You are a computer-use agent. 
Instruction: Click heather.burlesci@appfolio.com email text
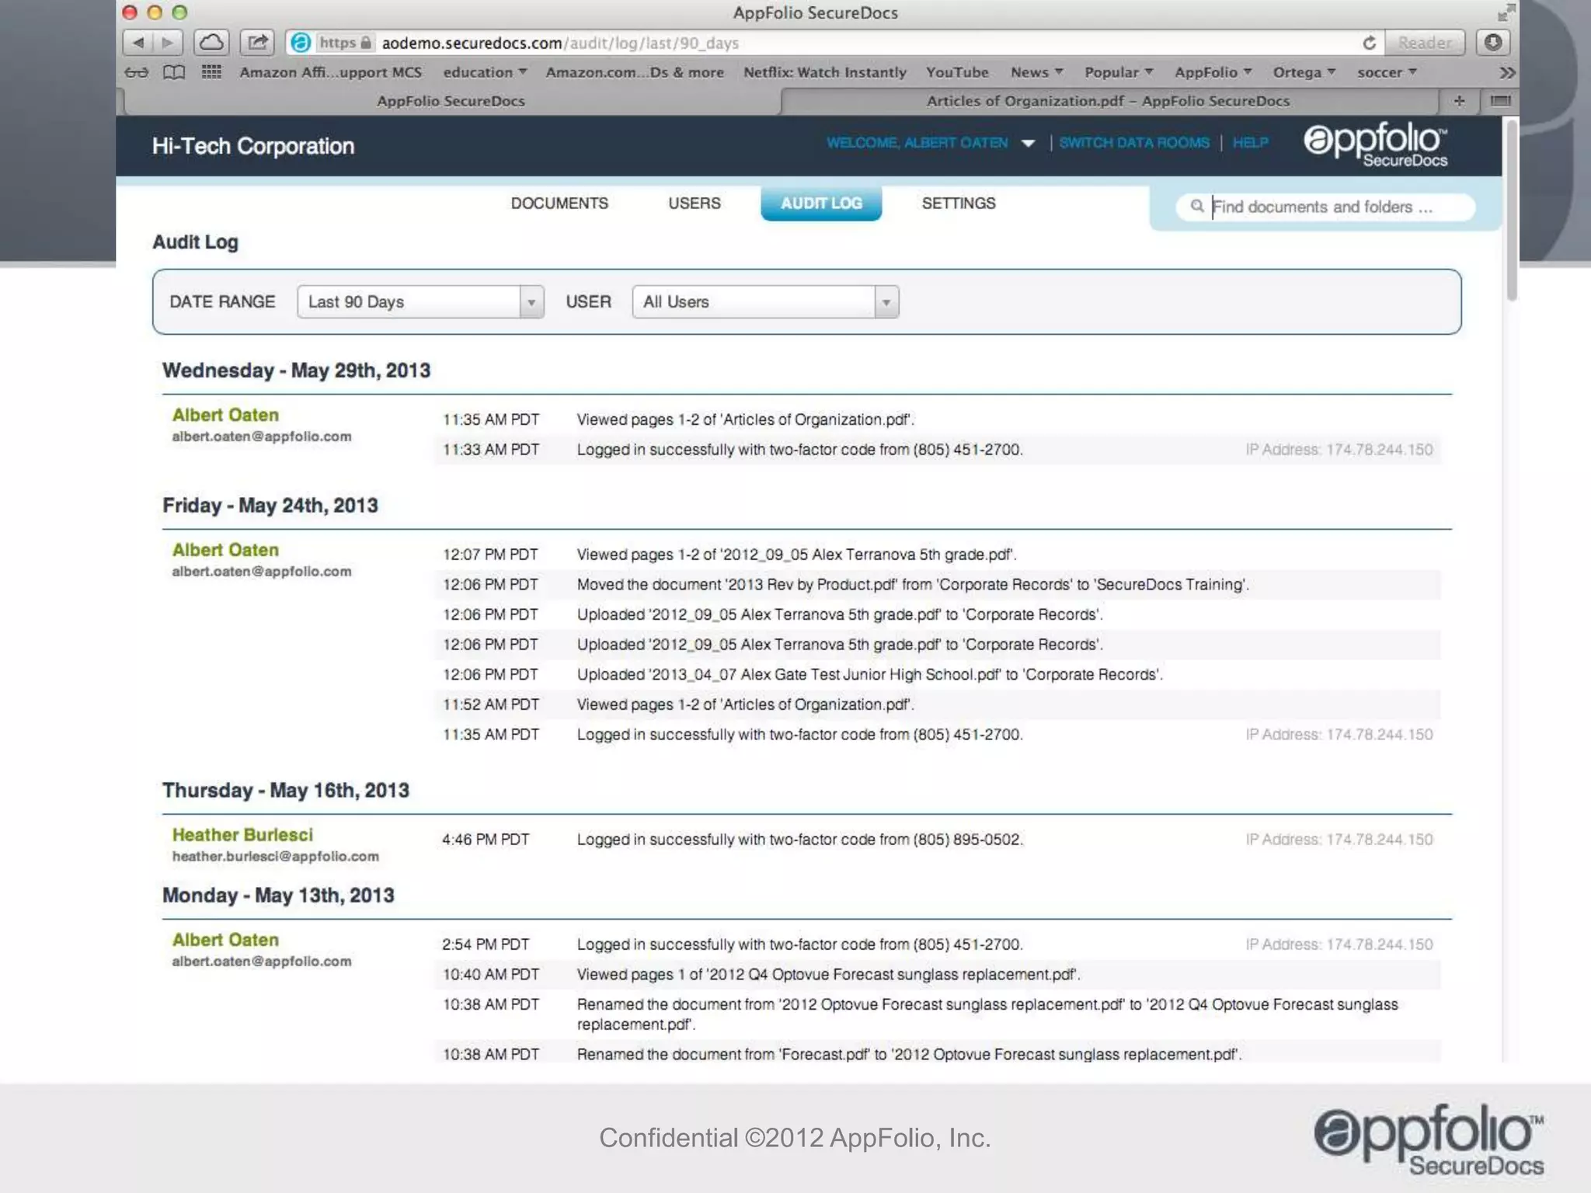pyautogui.click(x=275, y=857)
